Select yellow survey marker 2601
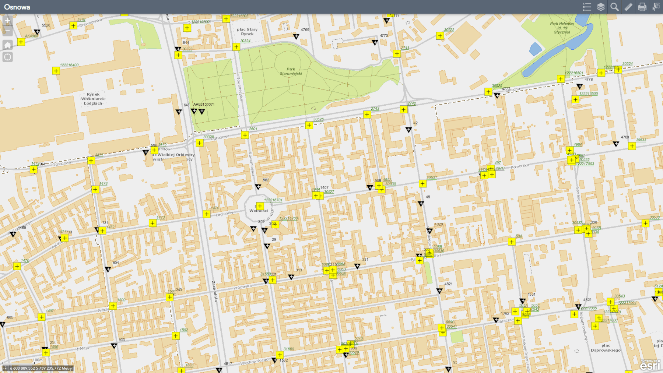 click(x=245, y=135)
